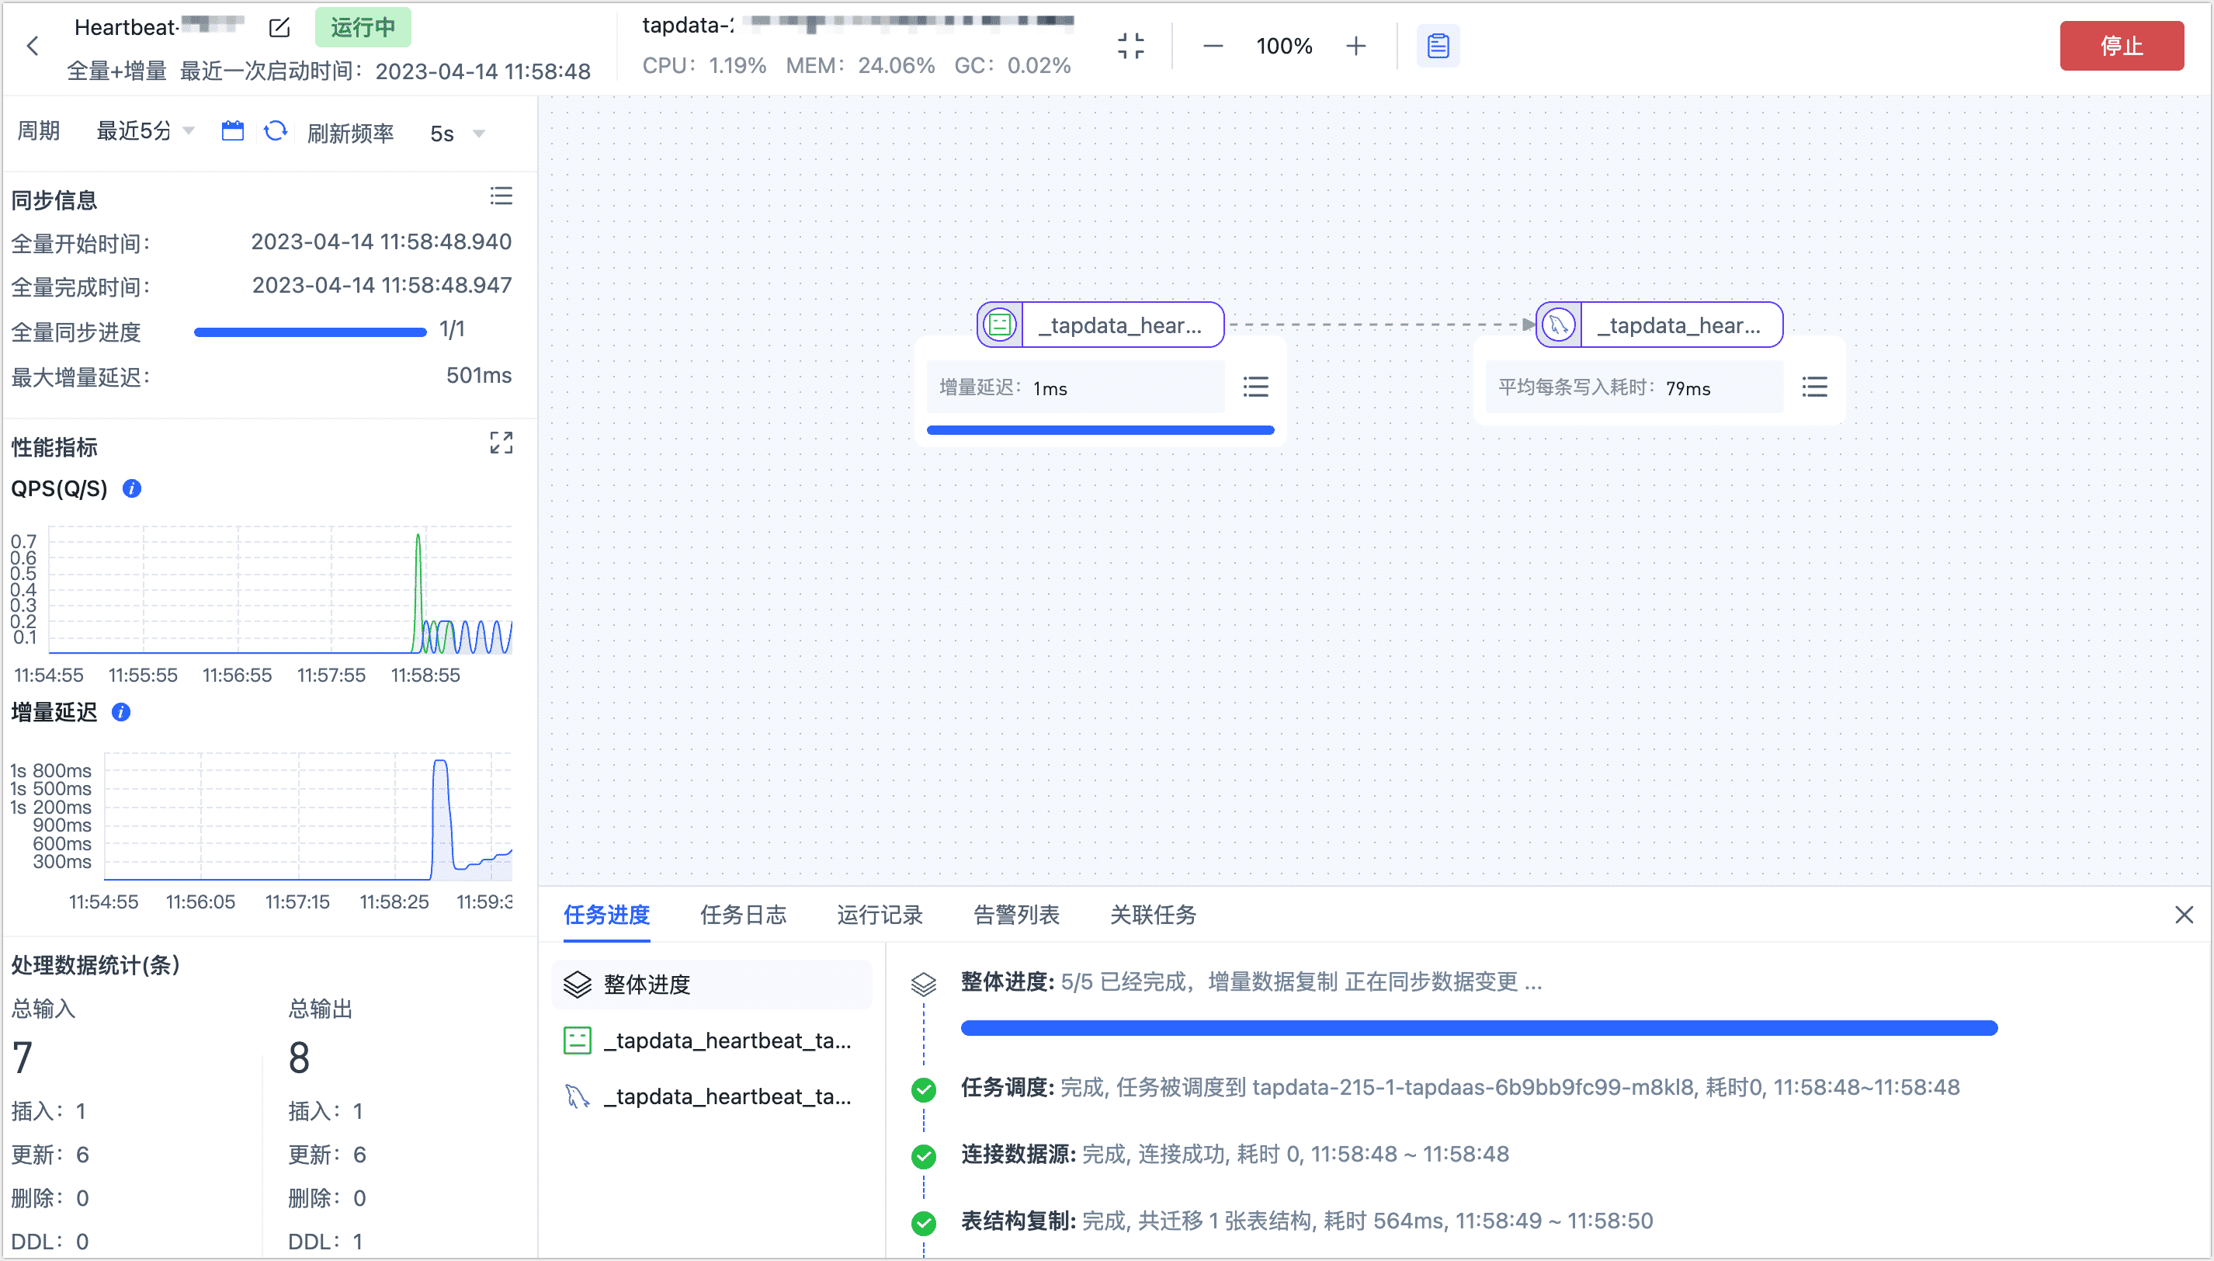Viewport: 2214px width, 1261px height.
Task: Switch to the 运行记录 tab
Action: coord(879,915)
